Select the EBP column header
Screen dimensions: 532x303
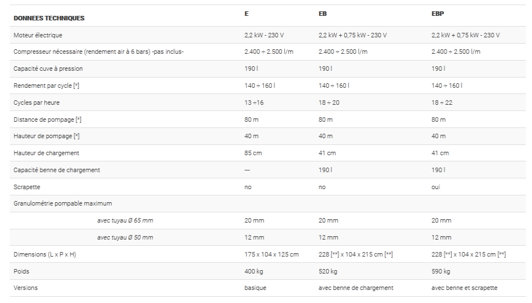436,14
